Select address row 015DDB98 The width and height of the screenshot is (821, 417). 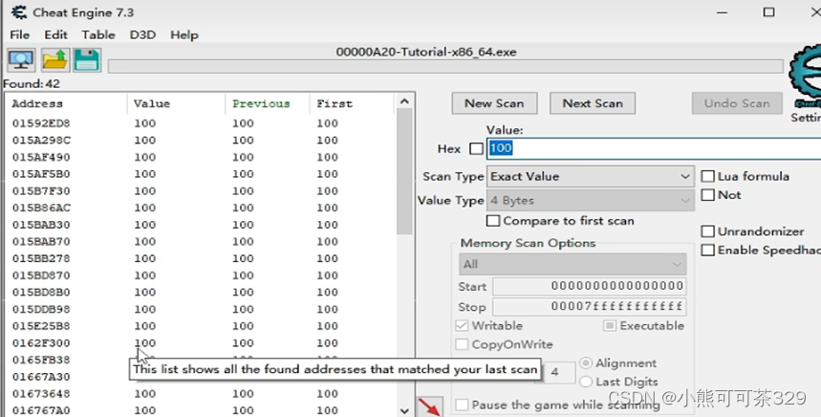201,309
